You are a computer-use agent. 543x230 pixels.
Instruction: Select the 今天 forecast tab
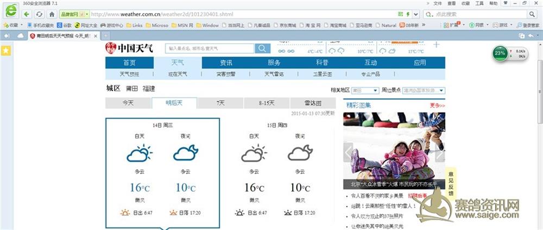point(128,103)
